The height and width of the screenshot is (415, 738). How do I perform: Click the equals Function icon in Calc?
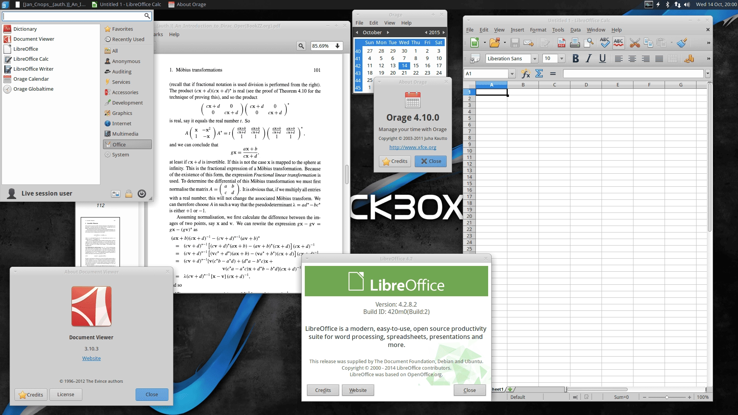pos(553,74)
